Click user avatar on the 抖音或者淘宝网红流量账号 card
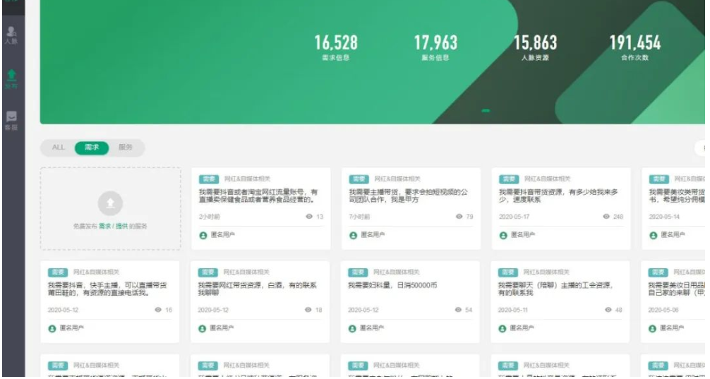The image size is (710, 379). 203,236
